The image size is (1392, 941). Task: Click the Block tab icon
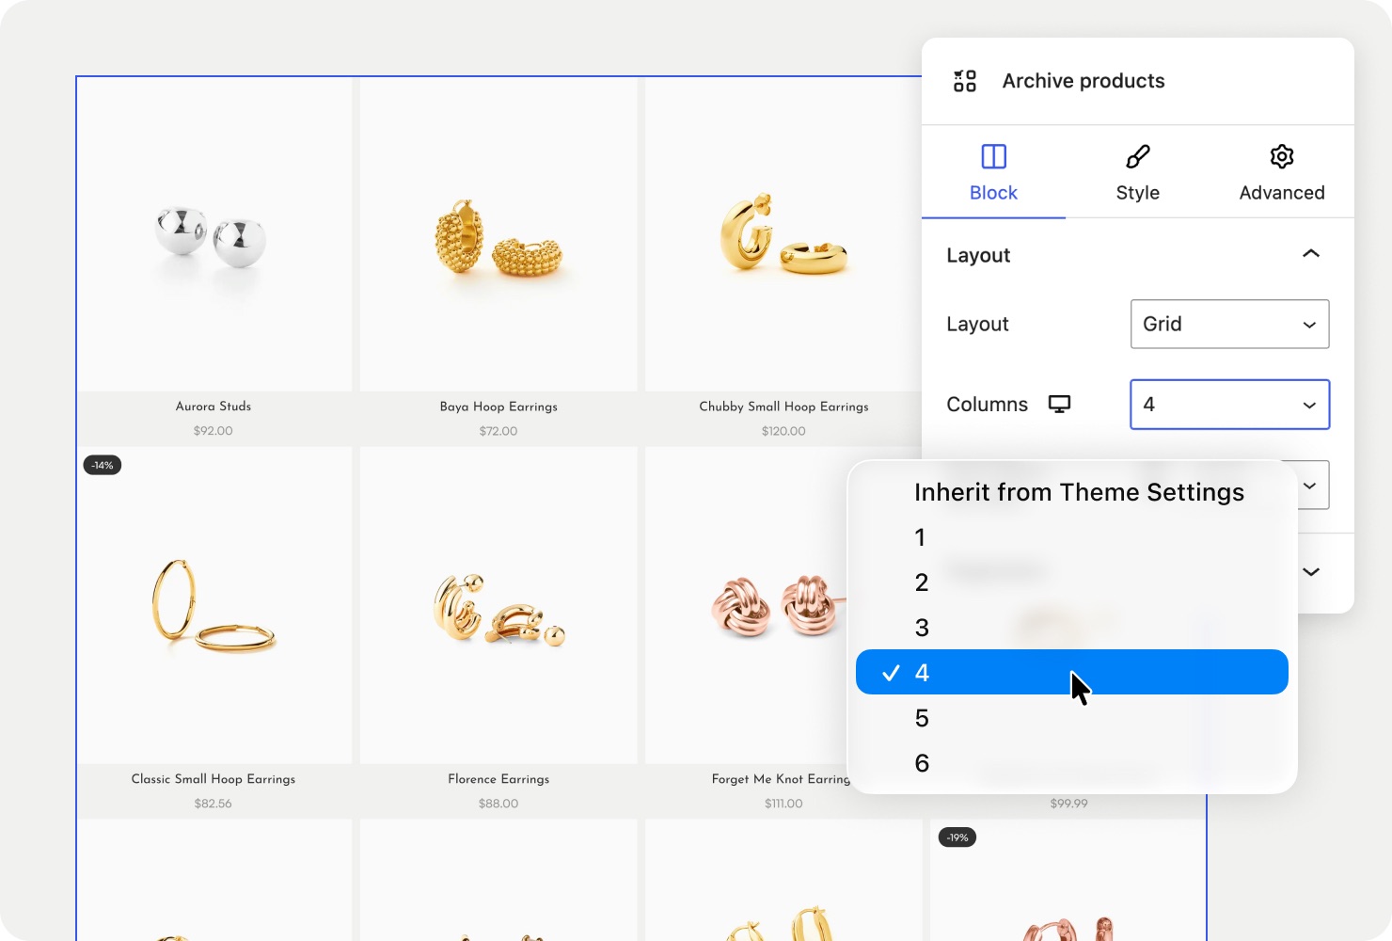click(x=994, y=156)
